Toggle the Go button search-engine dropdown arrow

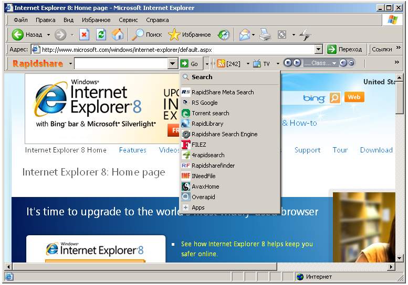tap(207, 63)
